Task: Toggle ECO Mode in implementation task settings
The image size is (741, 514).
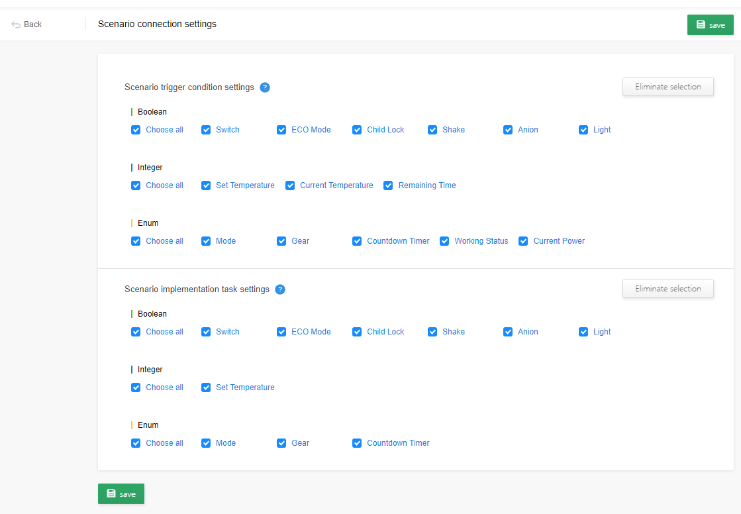Action: coord(281,332)
